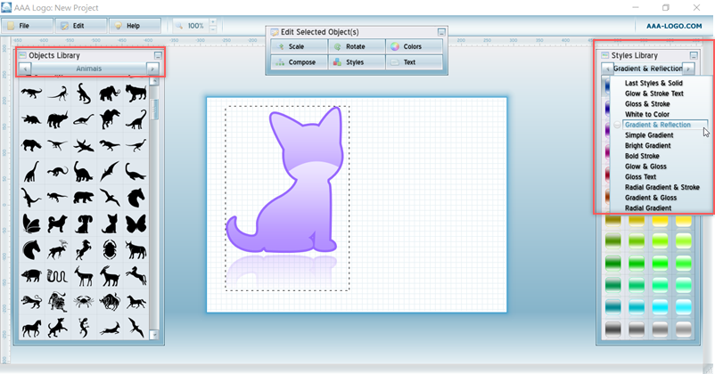Open the Styles tool in edit panel

point(357,62)
